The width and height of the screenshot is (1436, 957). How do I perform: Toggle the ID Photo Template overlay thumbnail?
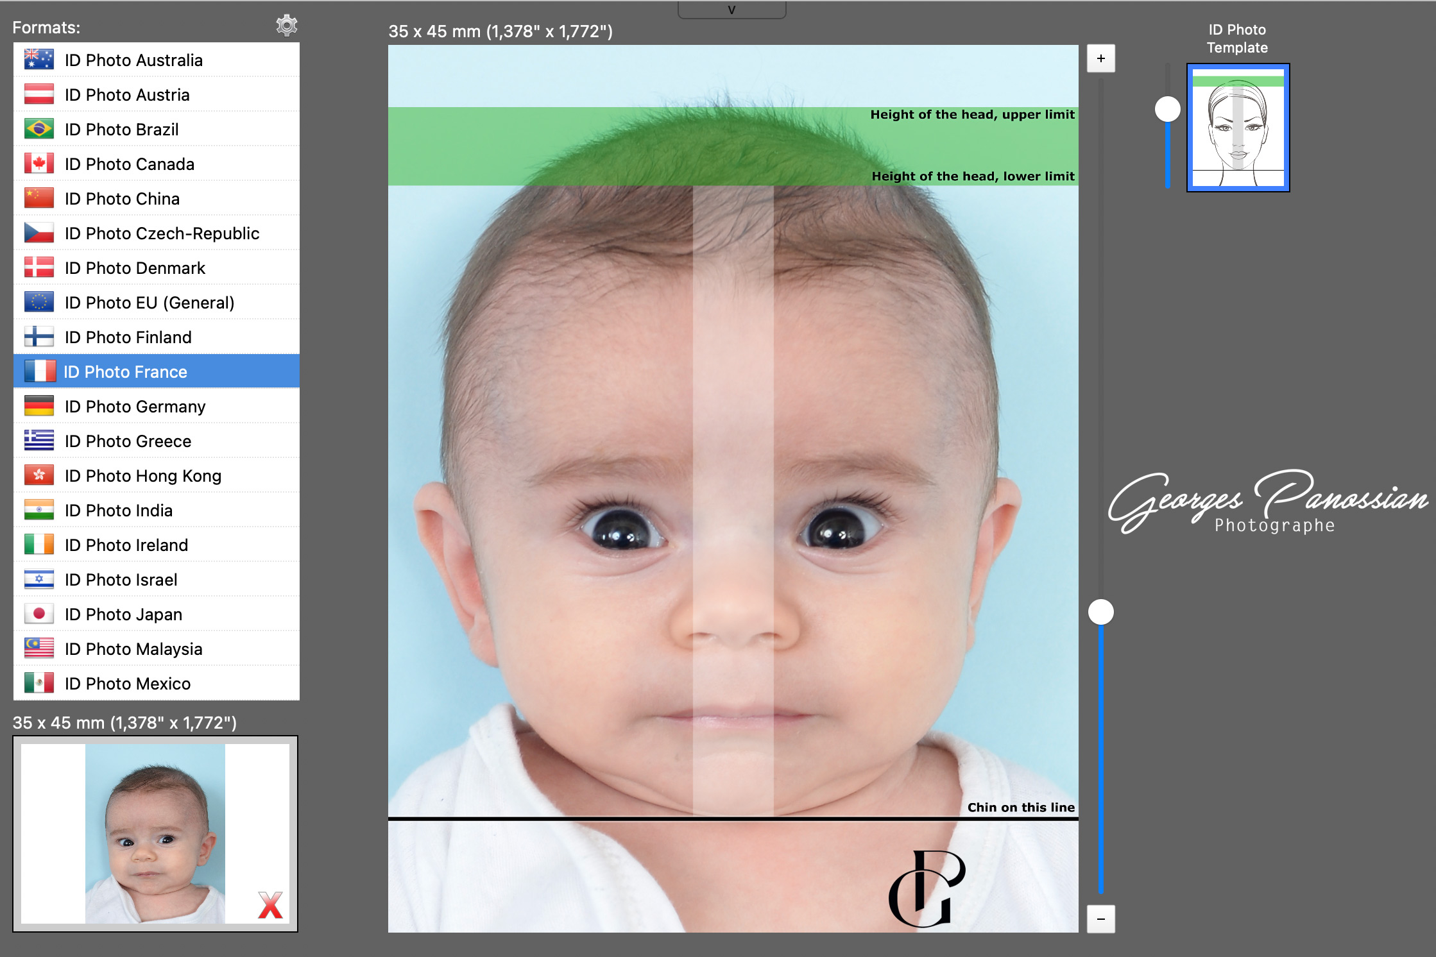coord(1238,128)
